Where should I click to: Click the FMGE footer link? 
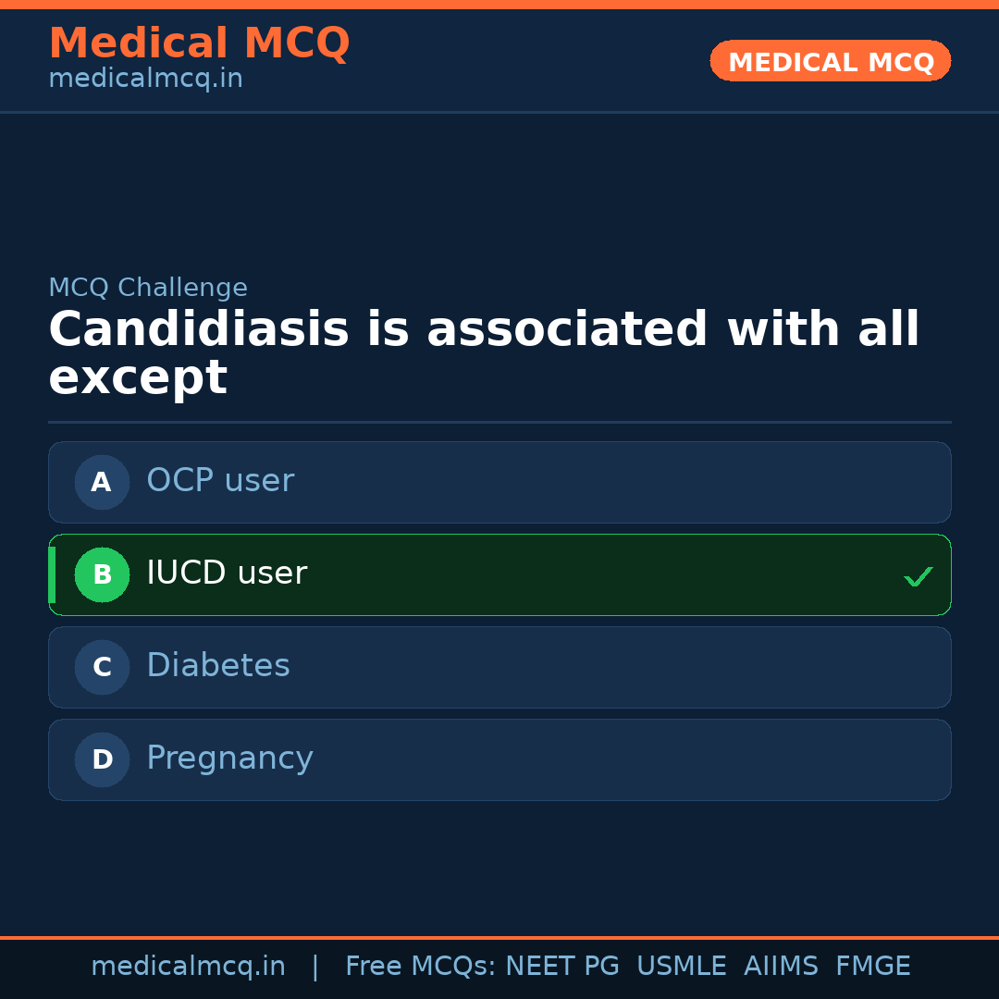[x=872, y=965]
